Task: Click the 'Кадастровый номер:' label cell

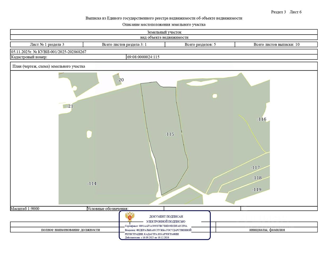Action: coord(69,57)
